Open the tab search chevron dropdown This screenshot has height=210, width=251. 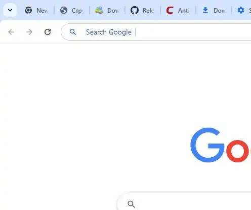click(x=10, y=10)
